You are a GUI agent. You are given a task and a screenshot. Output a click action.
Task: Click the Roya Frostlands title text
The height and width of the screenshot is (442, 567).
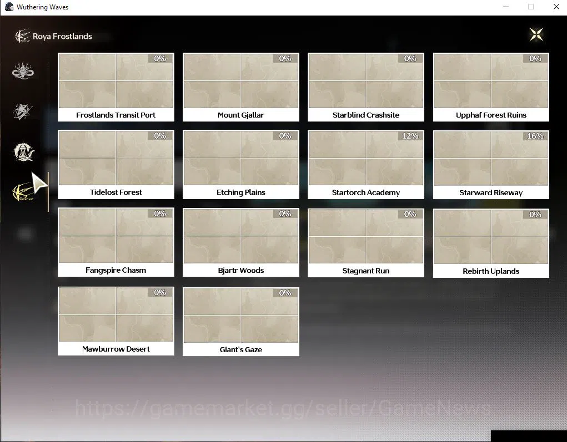click(62, 37)
